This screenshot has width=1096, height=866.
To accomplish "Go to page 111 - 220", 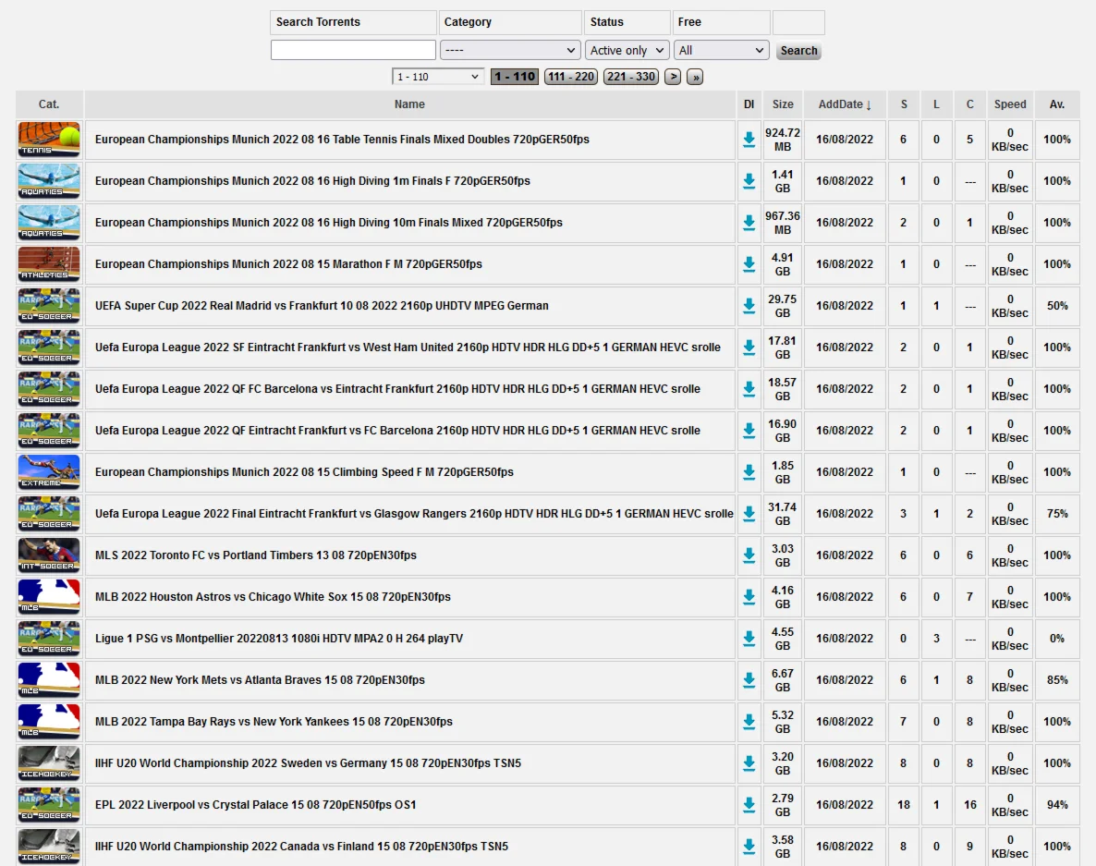I will 571,77.
